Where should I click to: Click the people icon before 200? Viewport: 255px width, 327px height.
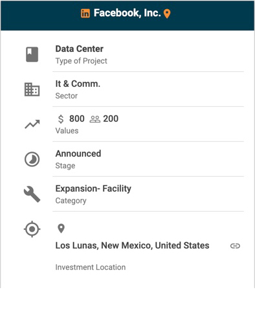95,119
